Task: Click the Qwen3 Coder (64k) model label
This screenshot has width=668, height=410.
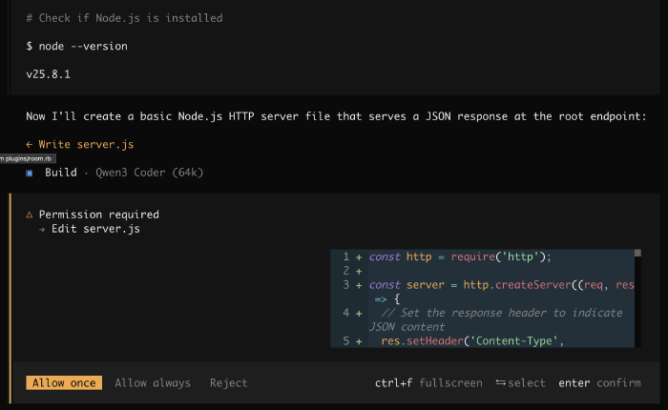Action: pyautogui.click(x=150, y=173)
